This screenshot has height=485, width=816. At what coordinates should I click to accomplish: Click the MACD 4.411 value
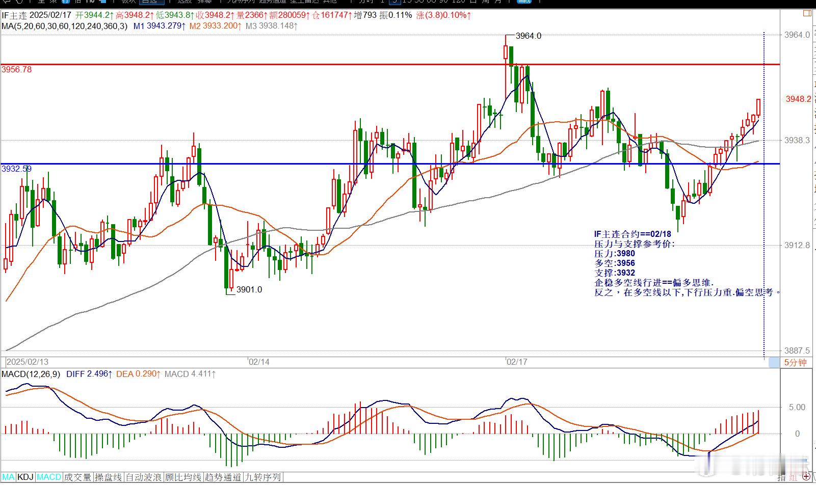tap(190, 374)
